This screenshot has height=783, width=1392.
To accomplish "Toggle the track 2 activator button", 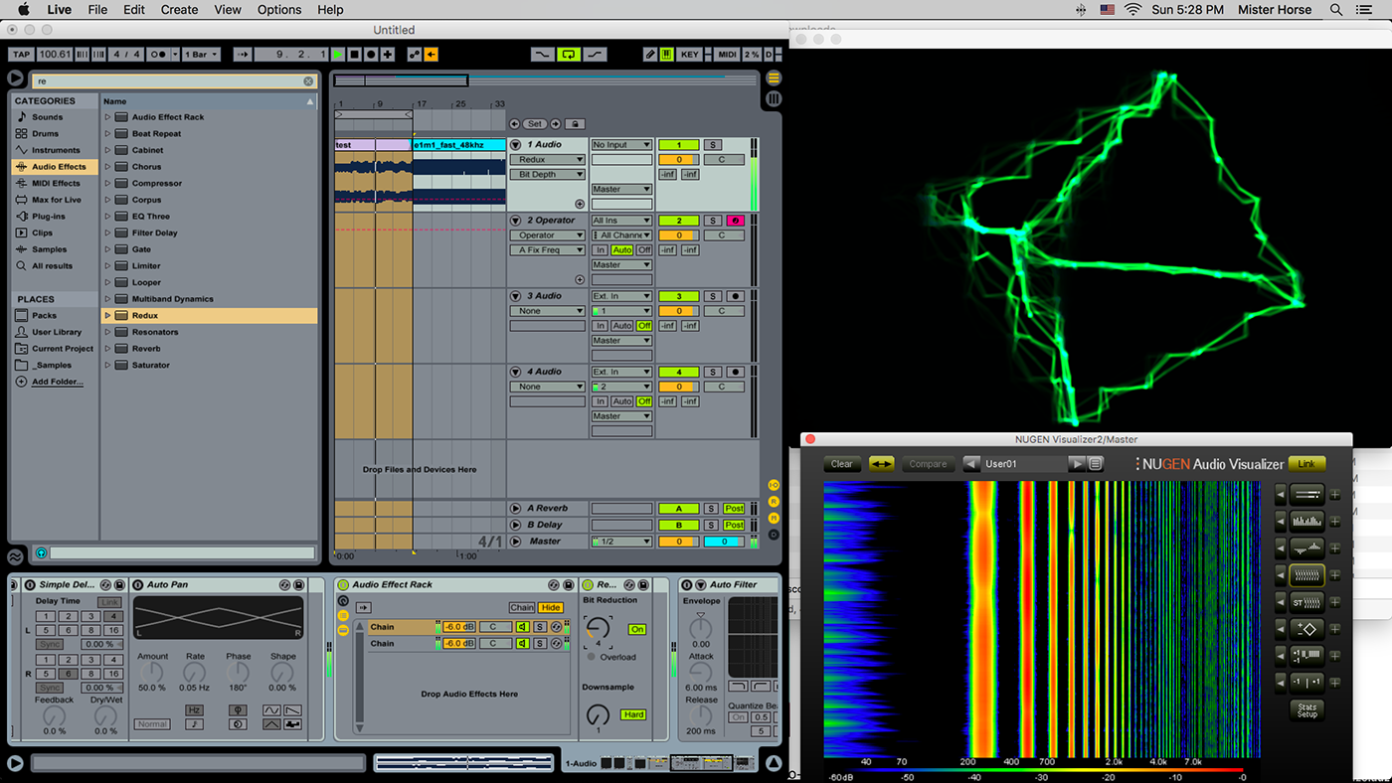I will [x=679, y=221].
